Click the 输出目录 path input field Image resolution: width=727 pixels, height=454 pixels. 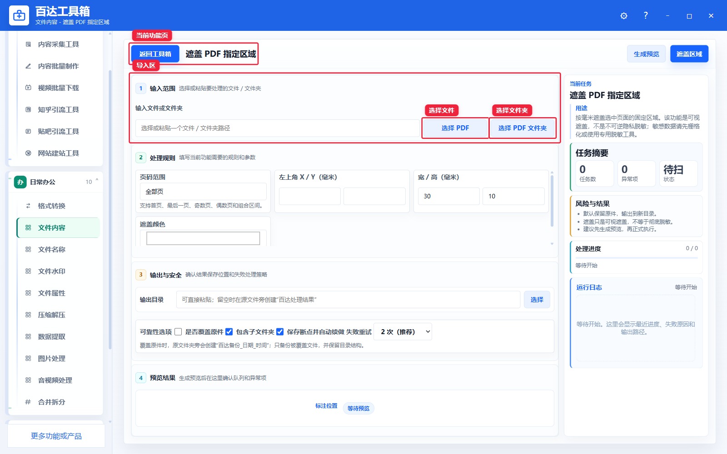348,300
